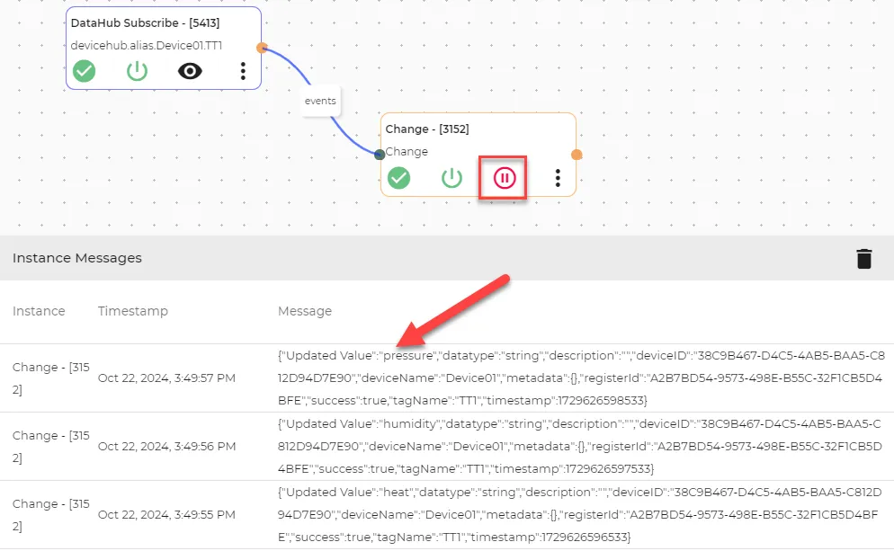Open the DataHub Subscribe three-dot menu

click(243, 71)
